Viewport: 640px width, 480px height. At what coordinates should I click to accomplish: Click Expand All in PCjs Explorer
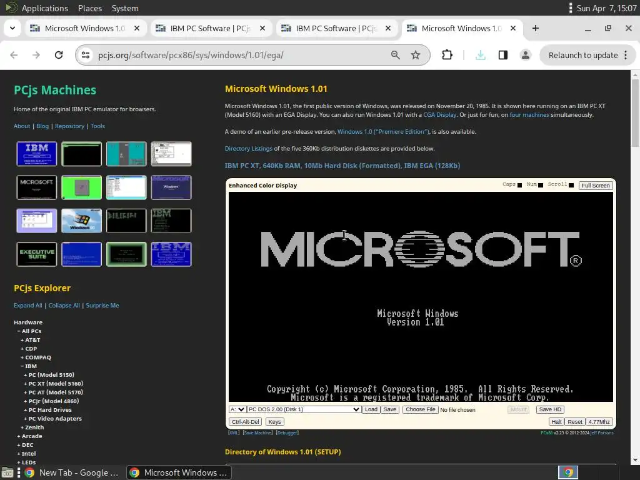point(27,305)
